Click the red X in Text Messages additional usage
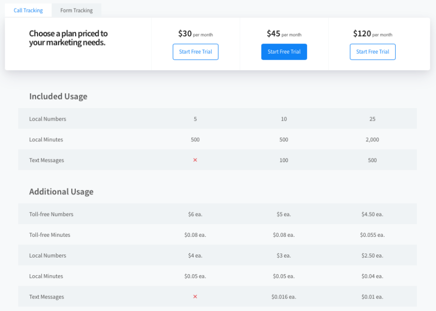 [195, 296]
